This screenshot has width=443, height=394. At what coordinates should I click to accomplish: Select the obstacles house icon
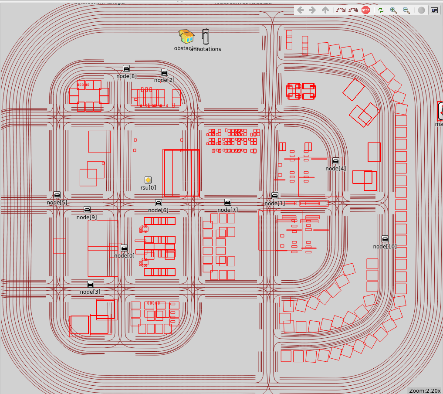[x=186, y=37]
